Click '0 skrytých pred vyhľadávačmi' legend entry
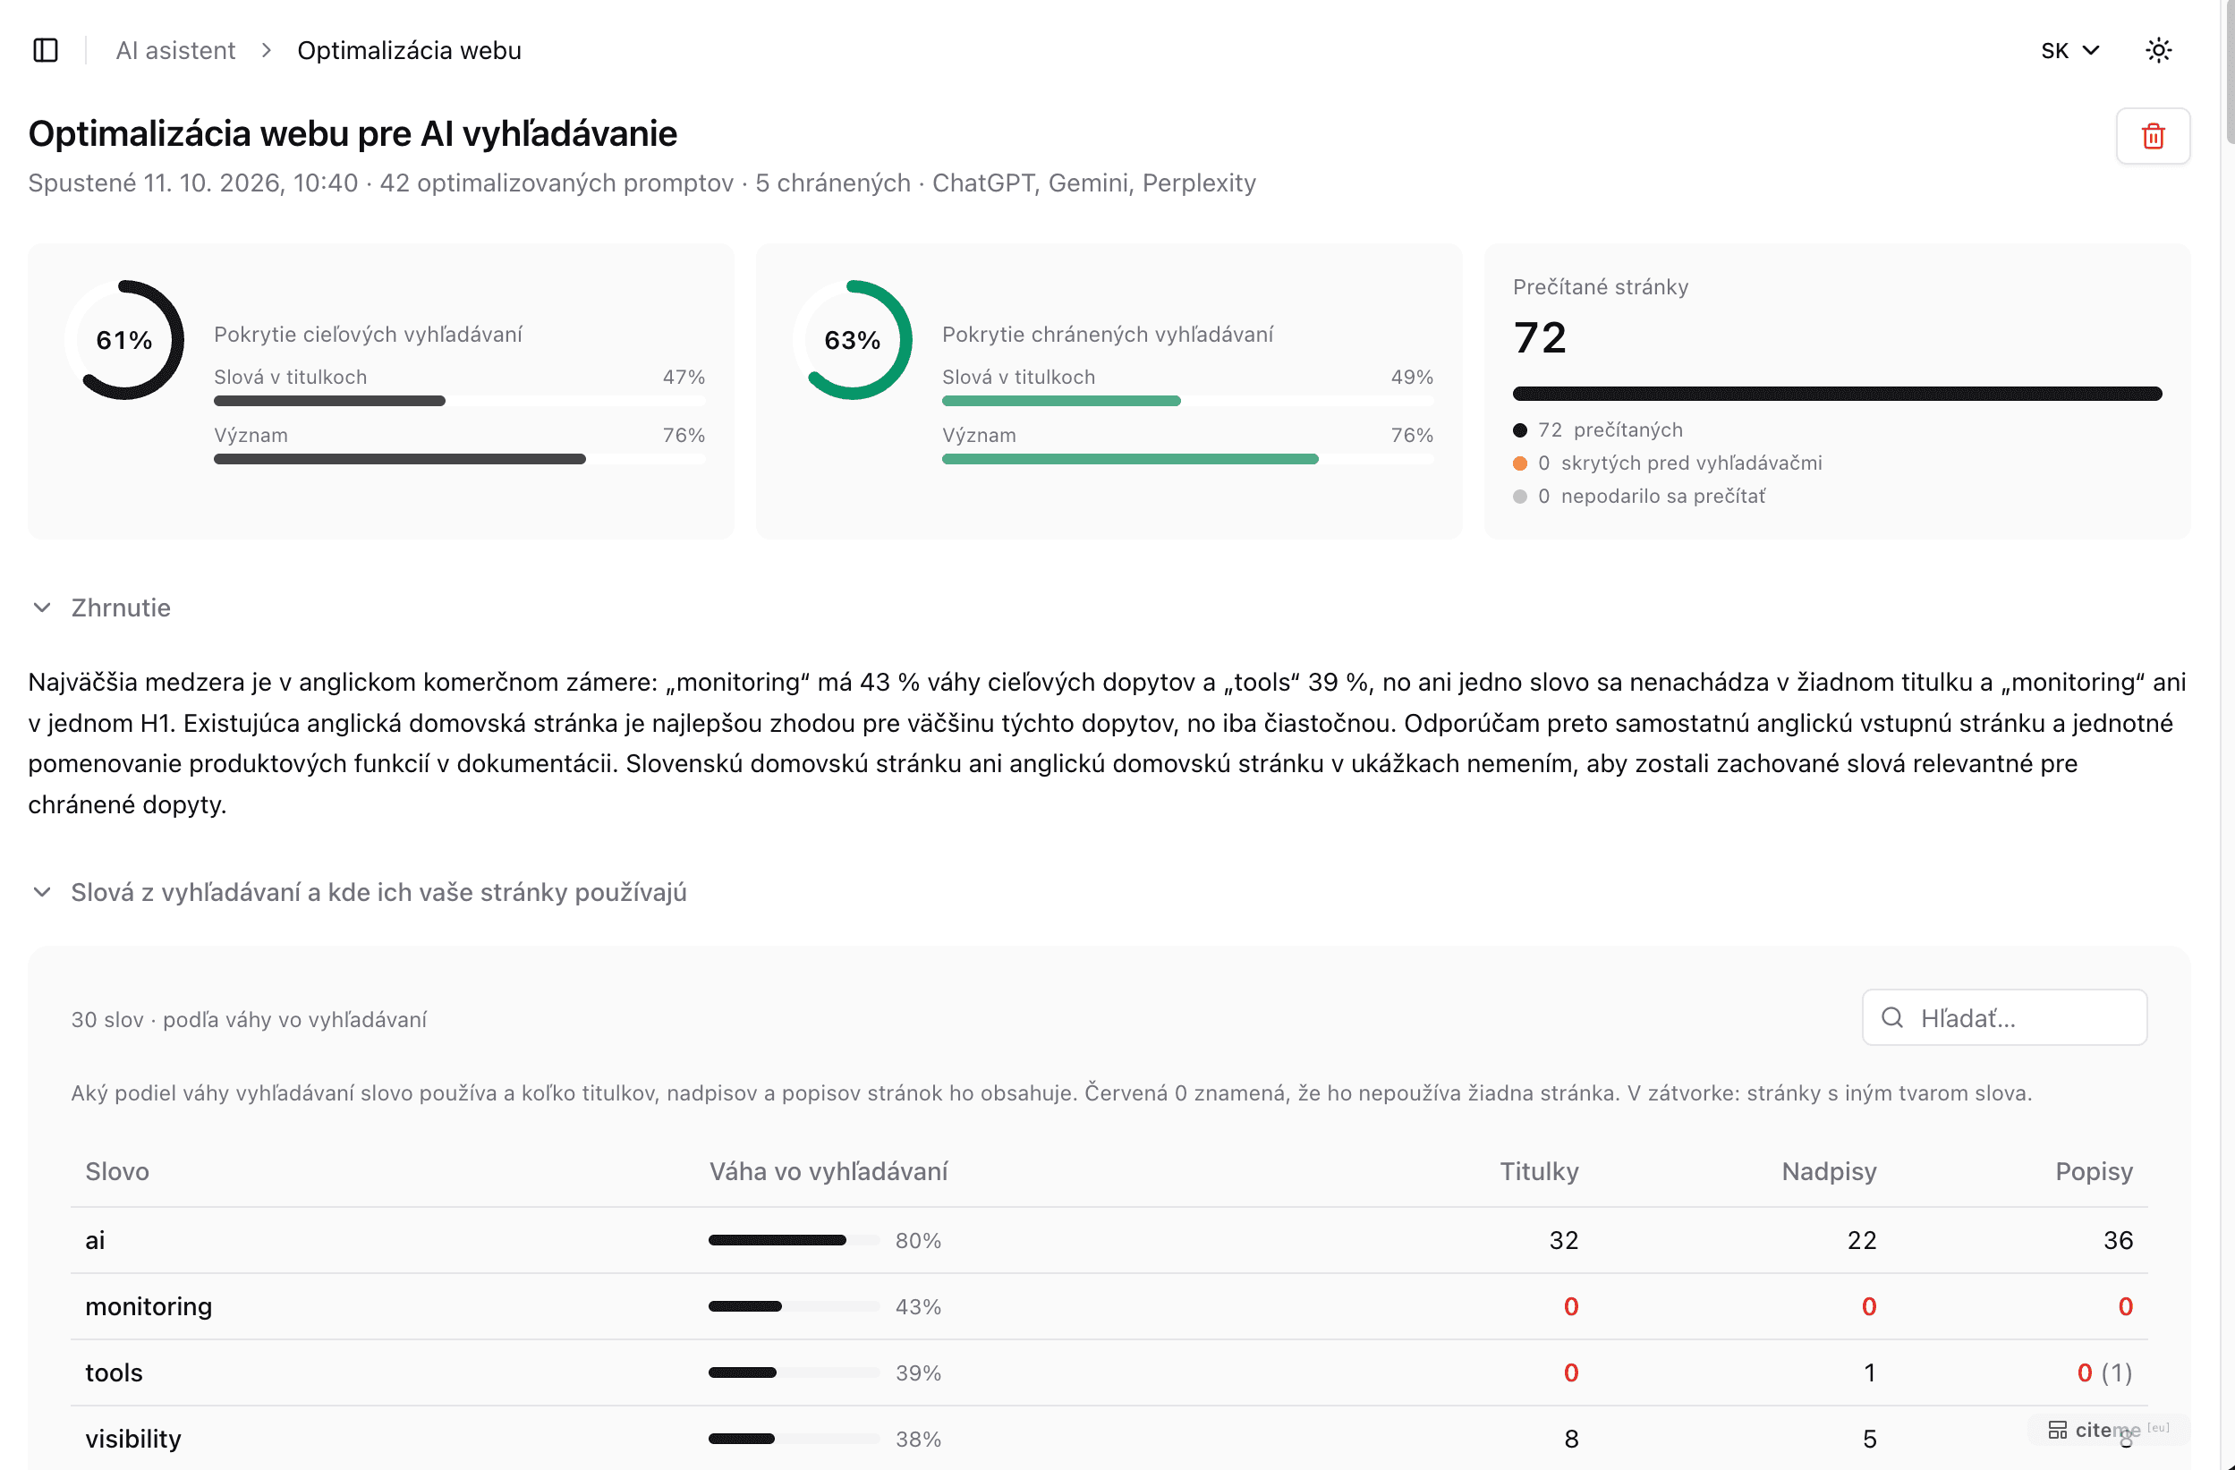Image resolution: width=2235 pixels, height=1470 pixels. click(1668, 463)
